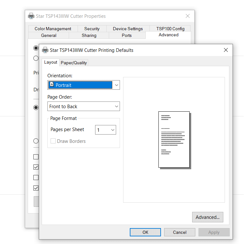The width and height of the screenshot is (244, 244).
Task: Click the Pages per Sheet label
Action: click(x=67, y=129)
